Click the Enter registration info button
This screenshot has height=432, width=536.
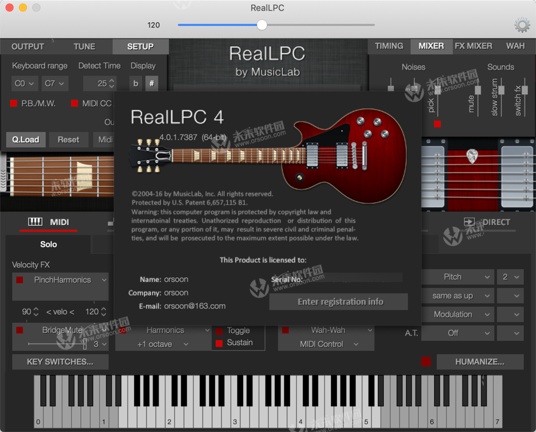[x=338, y=302]
